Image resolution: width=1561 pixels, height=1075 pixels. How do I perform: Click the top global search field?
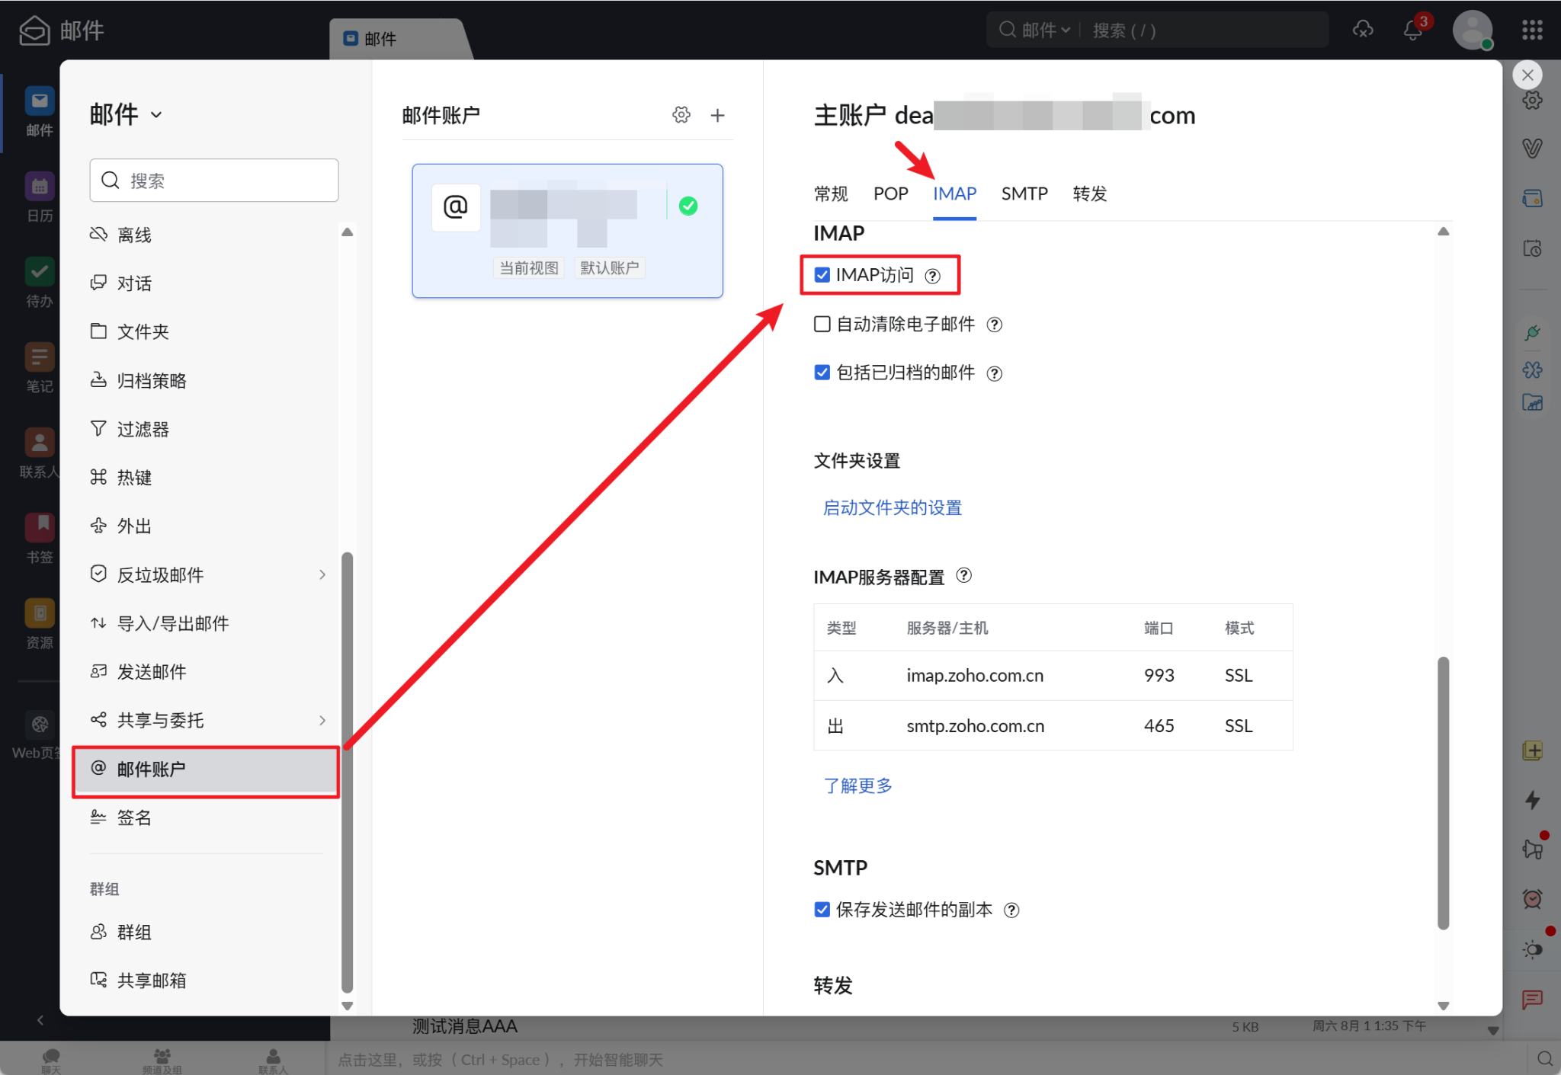pos(1204,30)
